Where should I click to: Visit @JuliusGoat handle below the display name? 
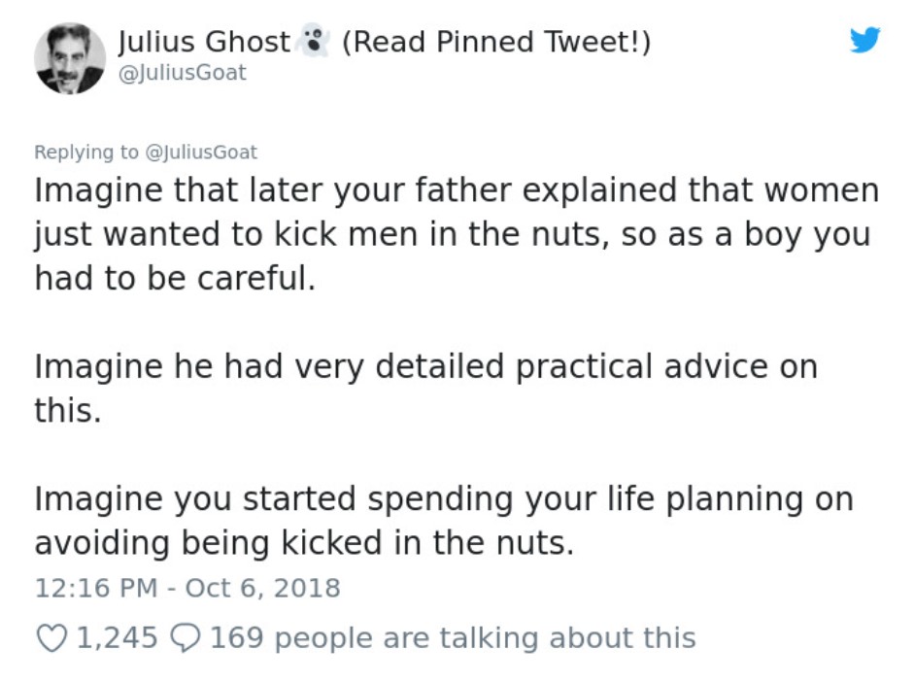tap(183, 73)
